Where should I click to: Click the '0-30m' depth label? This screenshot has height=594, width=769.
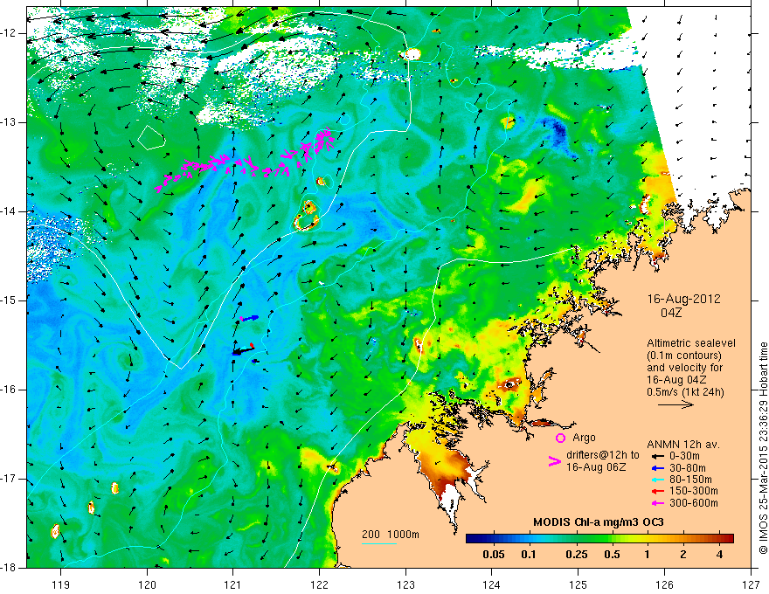point(684,456)
